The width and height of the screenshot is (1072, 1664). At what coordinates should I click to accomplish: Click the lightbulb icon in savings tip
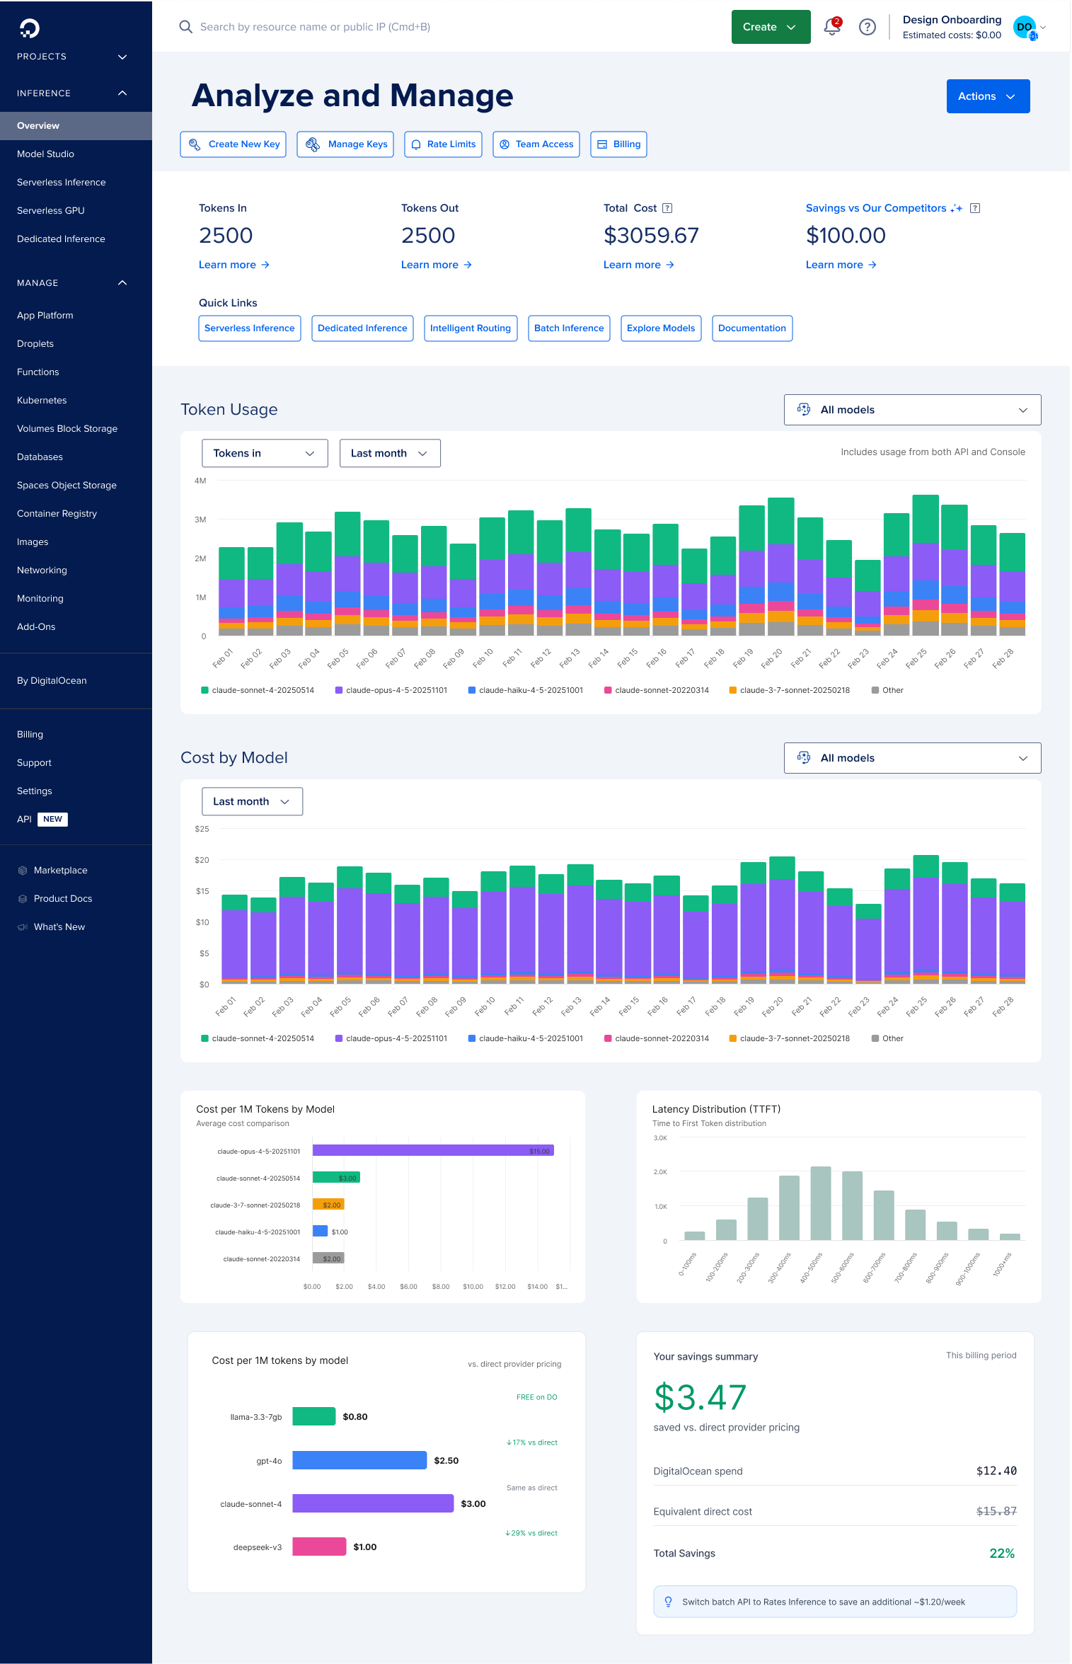pos(668,1602)
